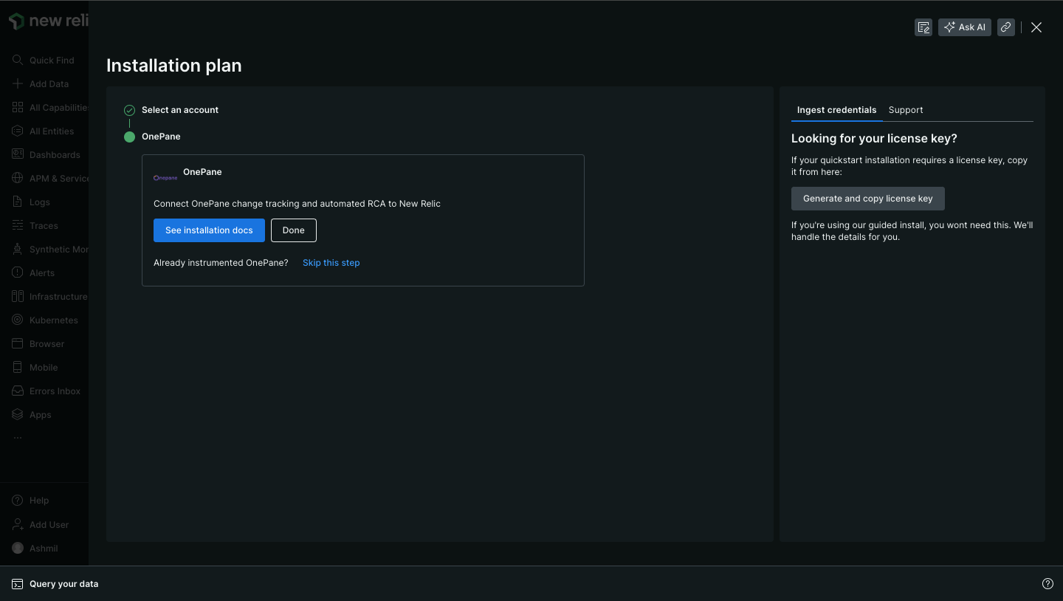Click the Query your data terminal icon
The image size is (1063, 601).
[18, 584]
